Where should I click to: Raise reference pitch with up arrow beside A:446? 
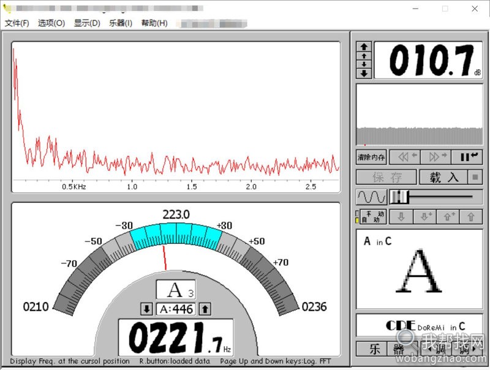pyautogui.click(x=206, y=309)
